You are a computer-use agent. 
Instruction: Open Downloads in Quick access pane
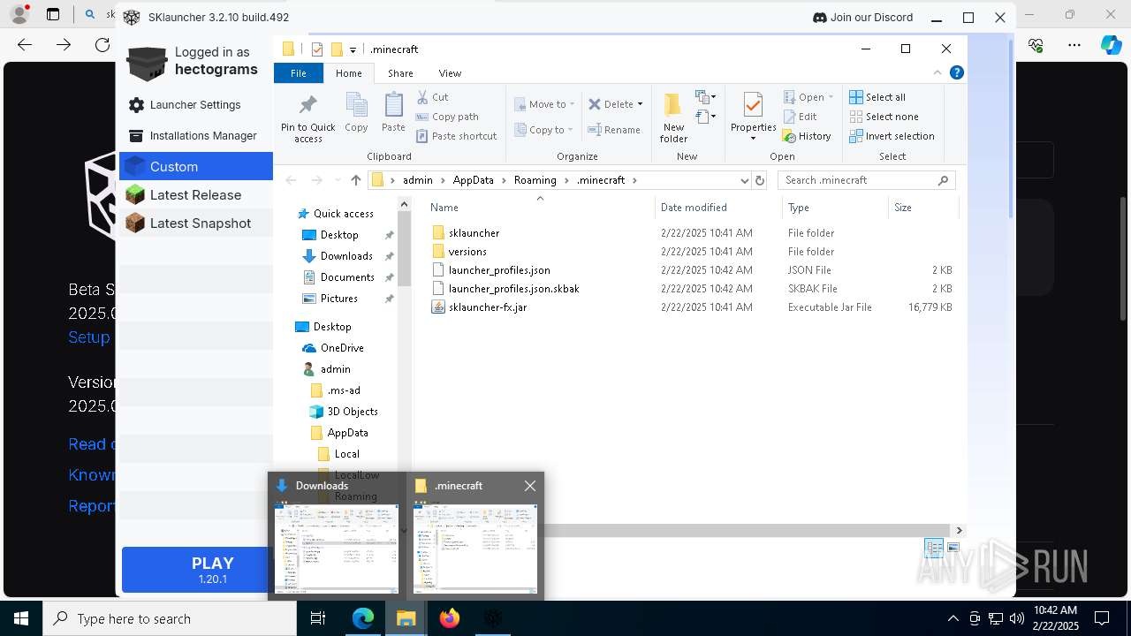346,256
